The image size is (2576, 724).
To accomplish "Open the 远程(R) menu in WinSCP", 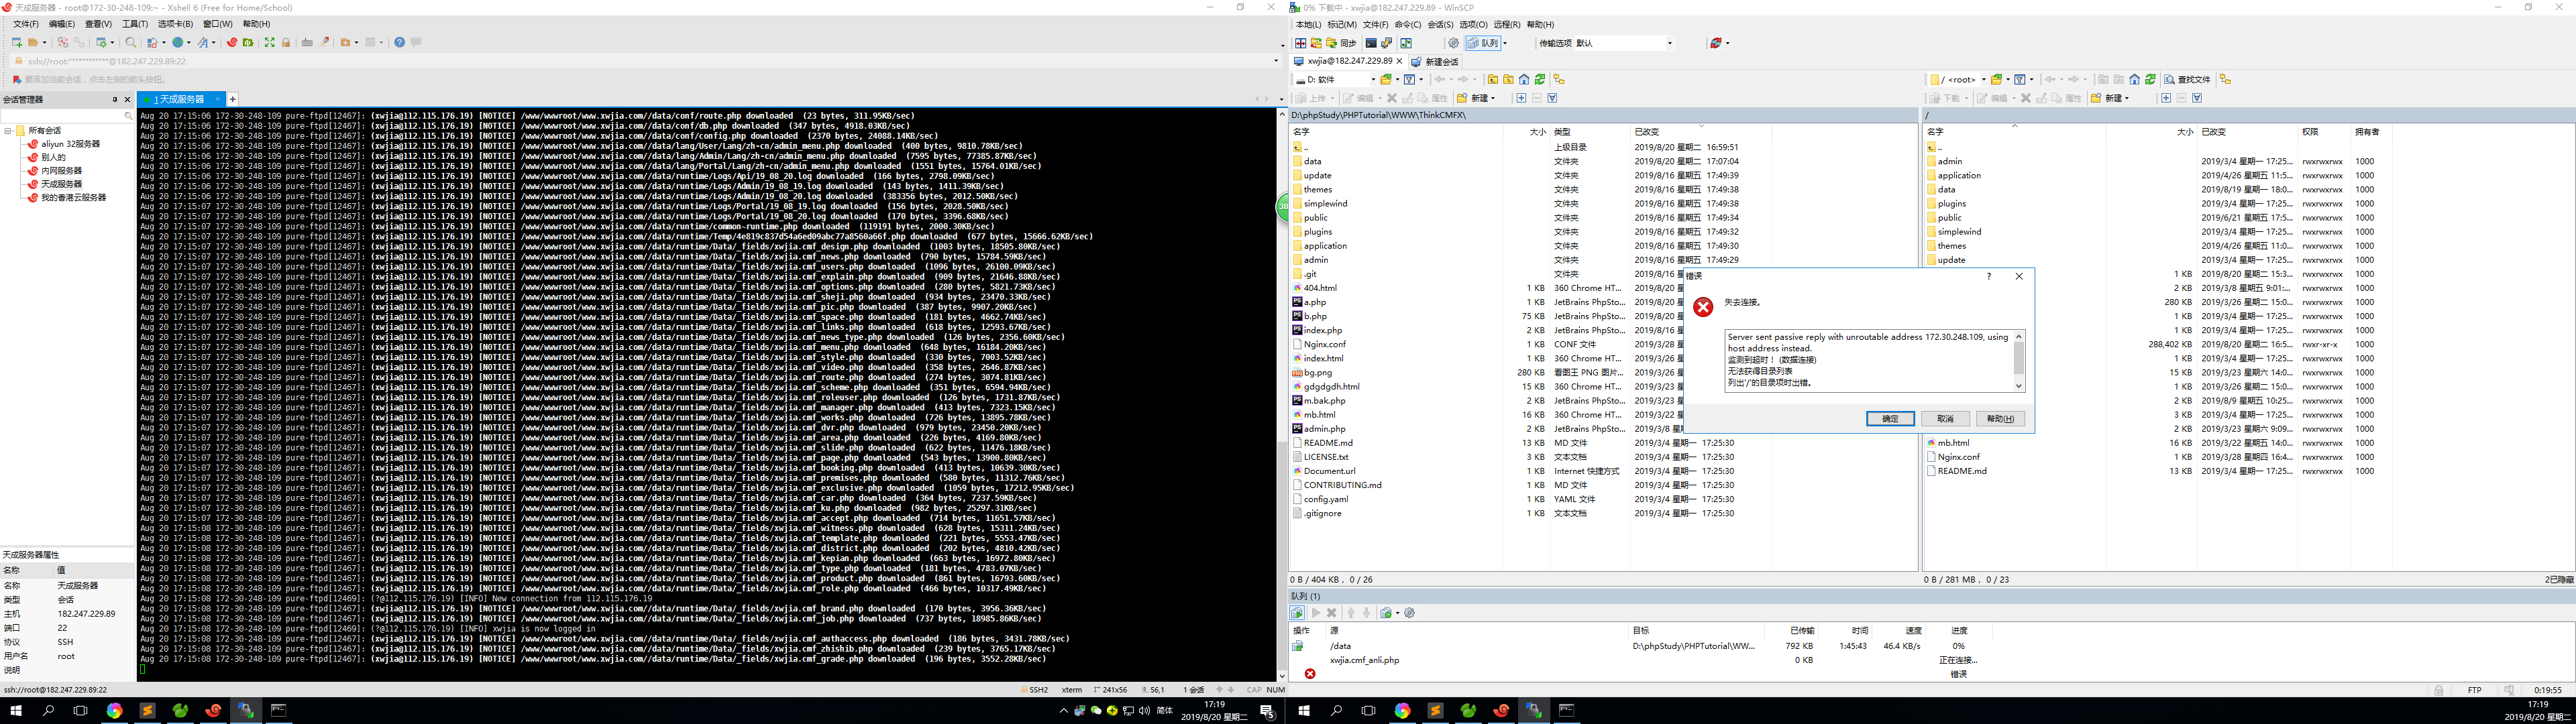I will pos(1507,25).
